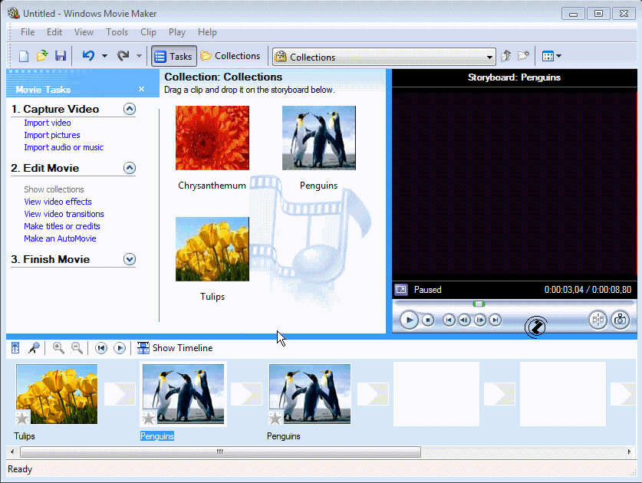Click the selected Penguins clip name label
The image size is (642, 483).
coord(157,436)
